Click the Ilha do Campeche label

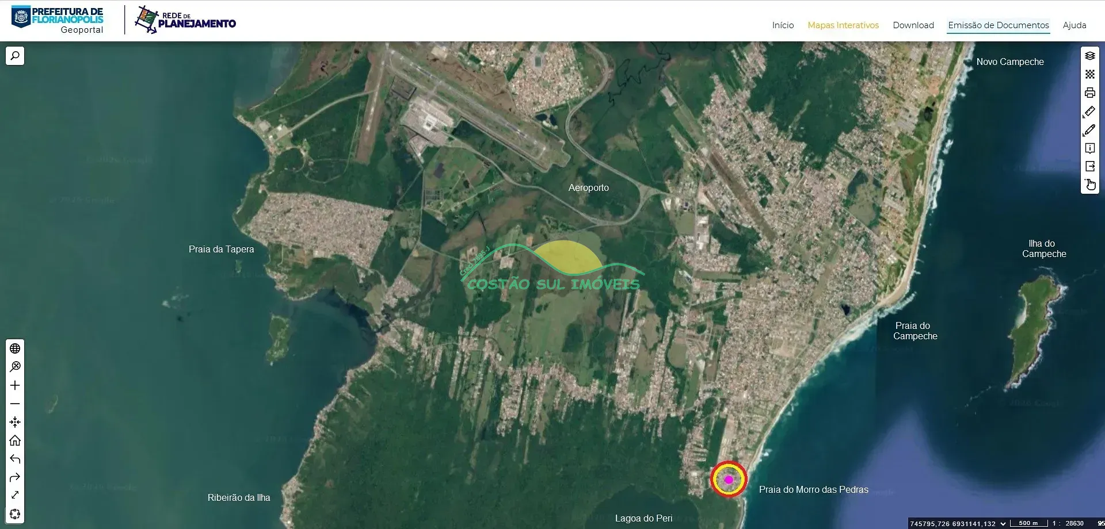1044,249
